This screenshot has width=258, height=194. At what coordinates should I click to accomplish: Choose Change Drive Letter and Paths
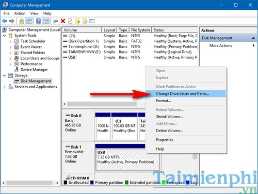click(x=186, y=93)
